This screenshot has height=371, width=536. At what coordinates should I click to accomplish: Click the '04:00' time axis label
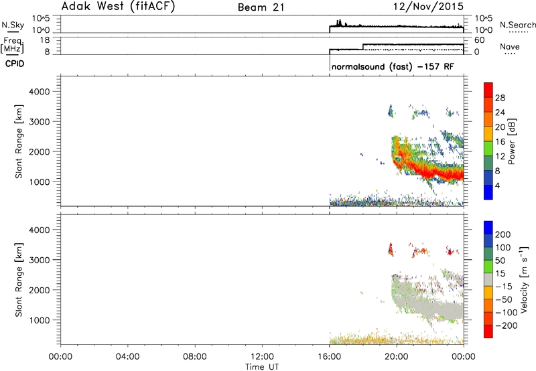(x=128, y=357)
